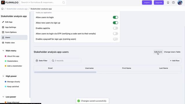Viewport: 185px width, 104px height.
Task: Click the search magnifier icon in top bar
Action: point(64,3)
